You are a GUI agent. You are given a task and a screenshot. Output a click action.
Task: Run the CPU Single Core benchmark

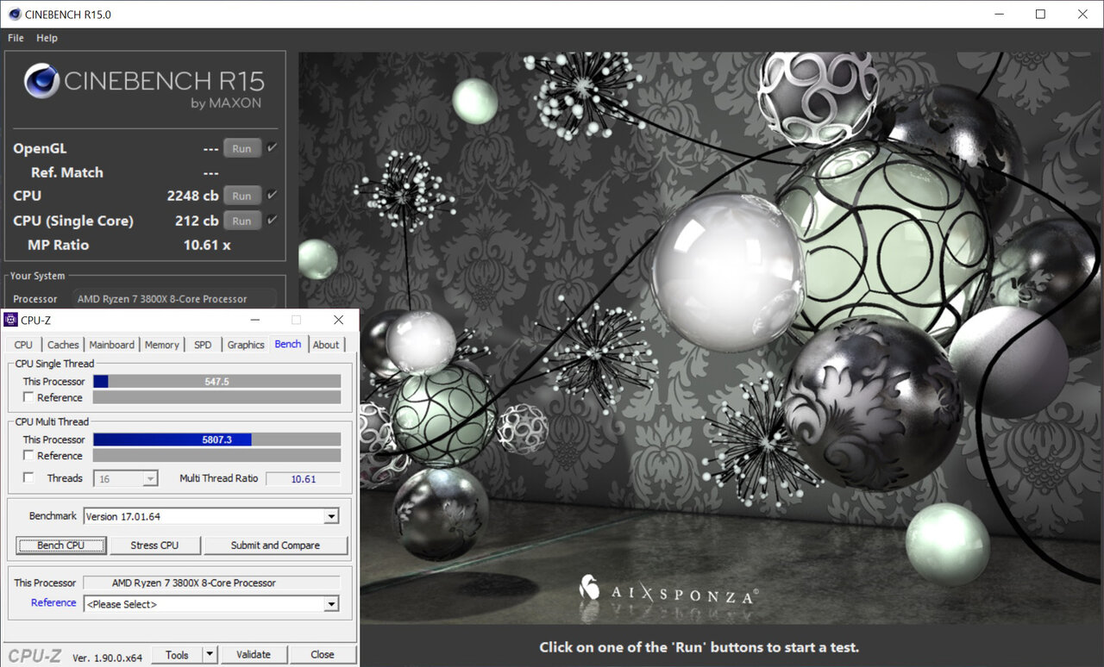coord(242,221)
